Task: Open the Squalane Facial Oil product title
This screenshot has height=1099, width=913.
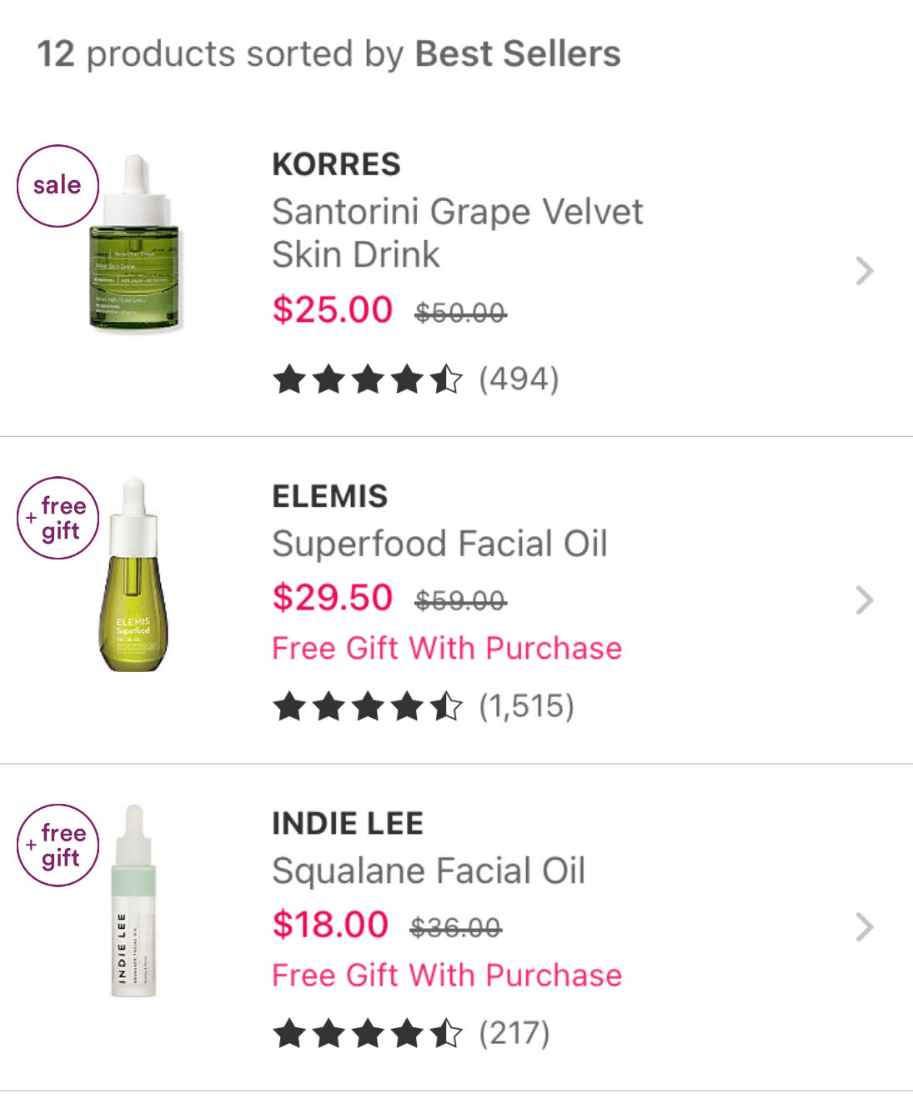Action: (429, 871)
